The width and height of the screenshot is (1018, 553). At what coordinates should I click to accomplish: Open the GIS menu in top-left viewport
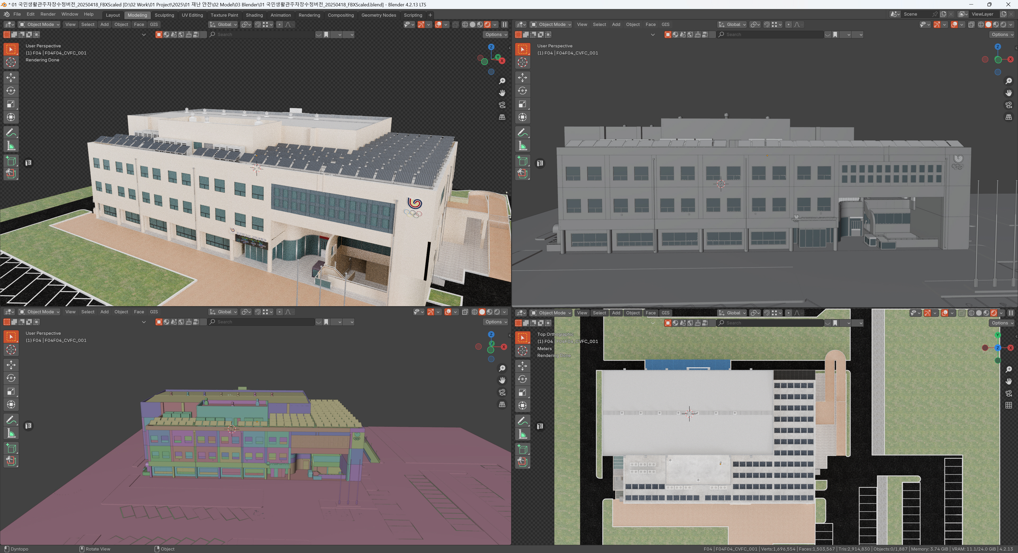coord(154,24)
